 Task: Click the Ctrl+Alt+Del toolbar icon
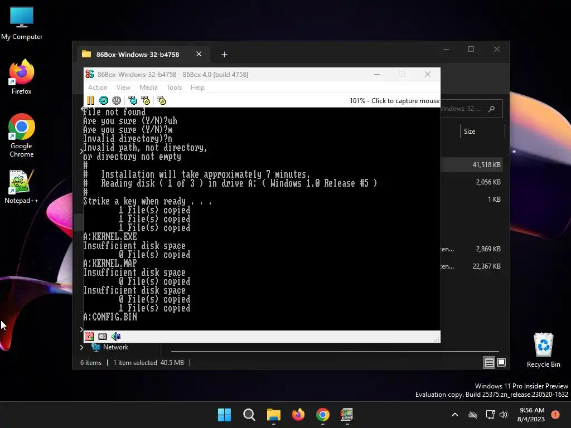click(x=133, y=100)
